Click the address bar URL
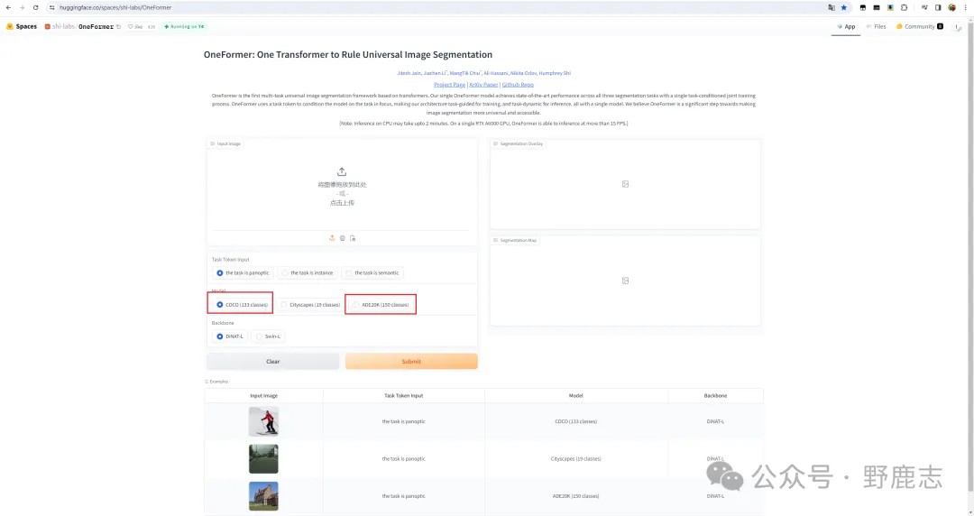Viewport: 974px width, 516px height. pyautogui.click(x=115, y=7)
